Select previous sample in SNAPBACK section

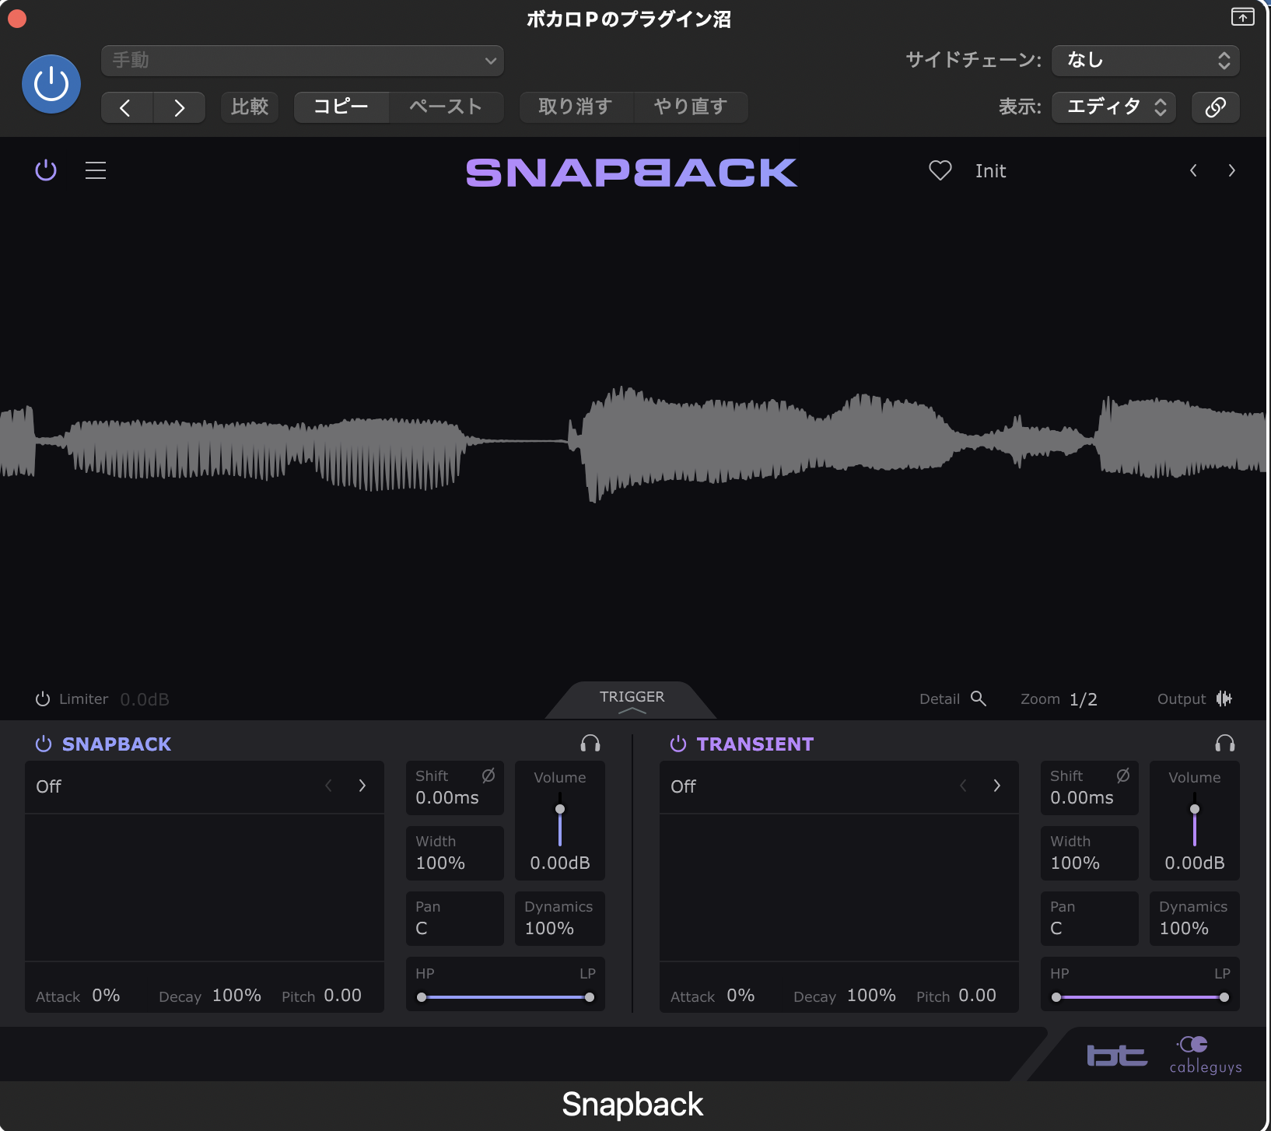click(328, 786)
